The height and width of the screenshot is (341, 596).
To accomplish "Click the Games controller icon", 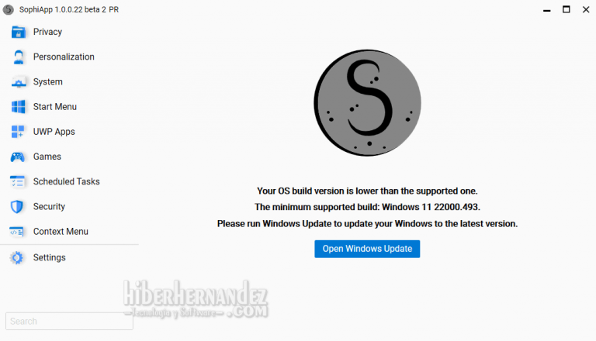I will click(x=18, y=157).
